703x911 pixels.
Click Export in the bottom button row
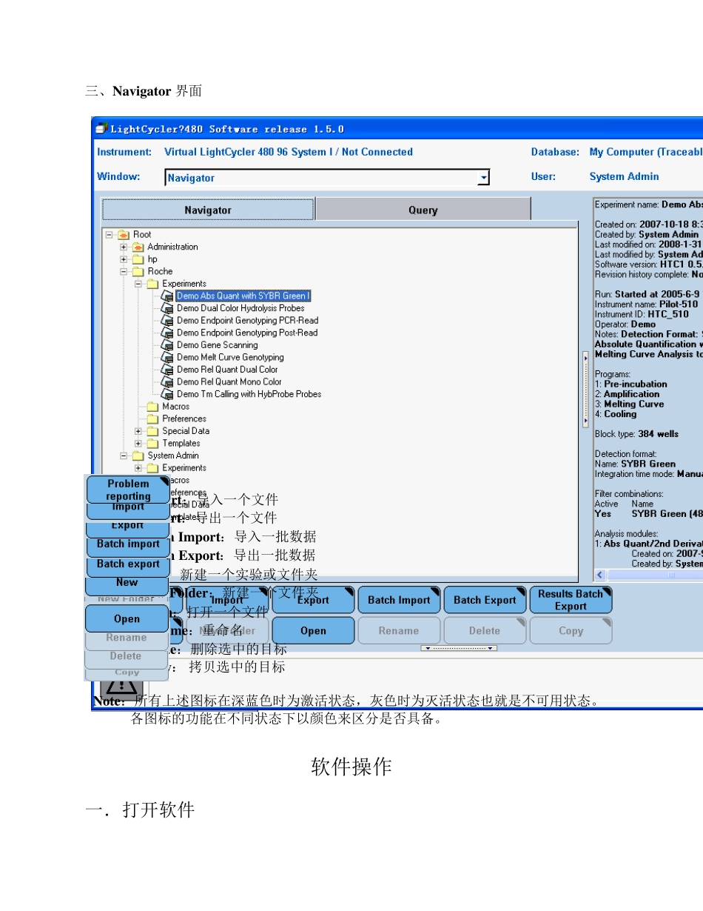313,600
